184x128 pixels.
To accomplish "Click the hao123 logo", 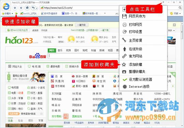I will (x=22, y=40).
